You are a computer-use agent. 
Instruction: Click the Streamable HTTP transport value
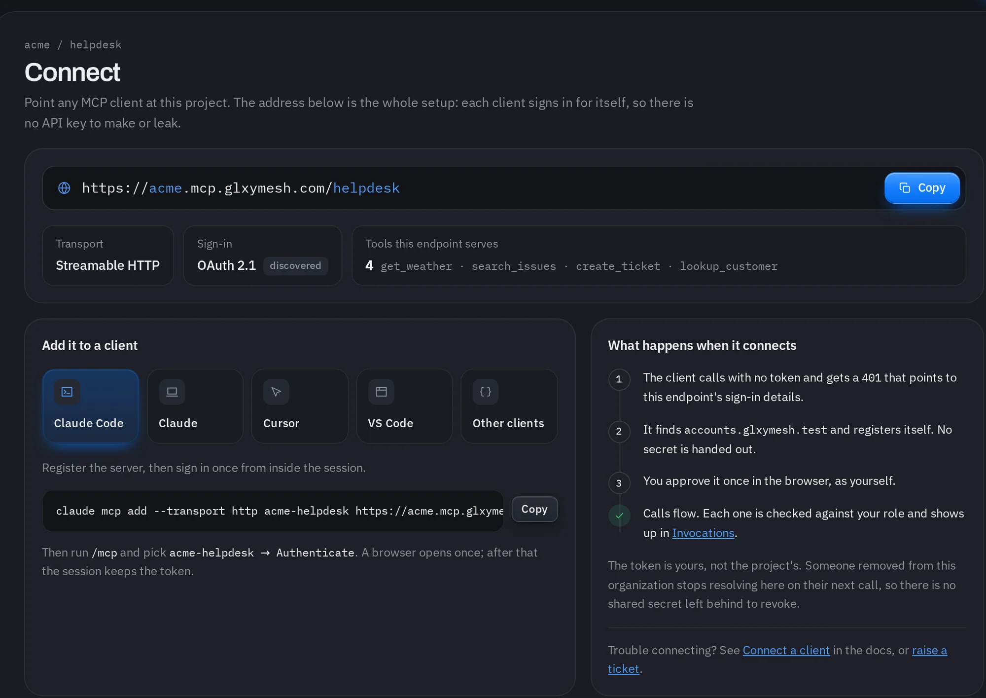[107, 265]
